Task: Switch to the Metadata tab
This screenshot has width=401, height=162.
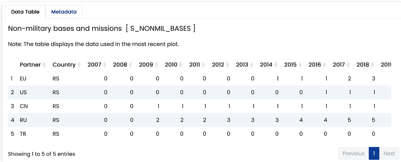Action: pyautogui.click(x=64, y=12)
